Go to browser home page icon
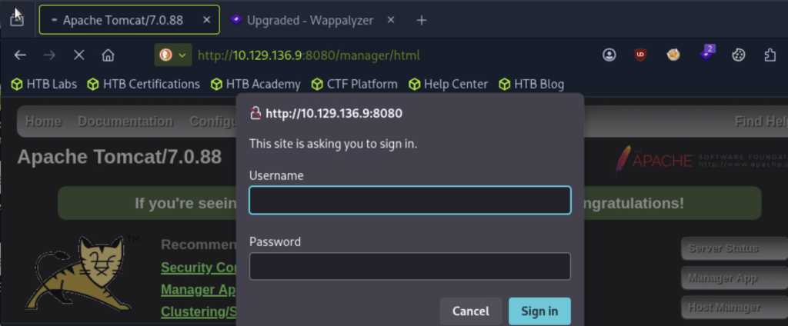The image size is (788, 326). (x=108, y=55)
